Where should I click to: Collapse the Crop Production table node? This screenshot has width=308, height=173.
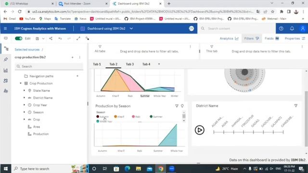[x=21, y=83]
